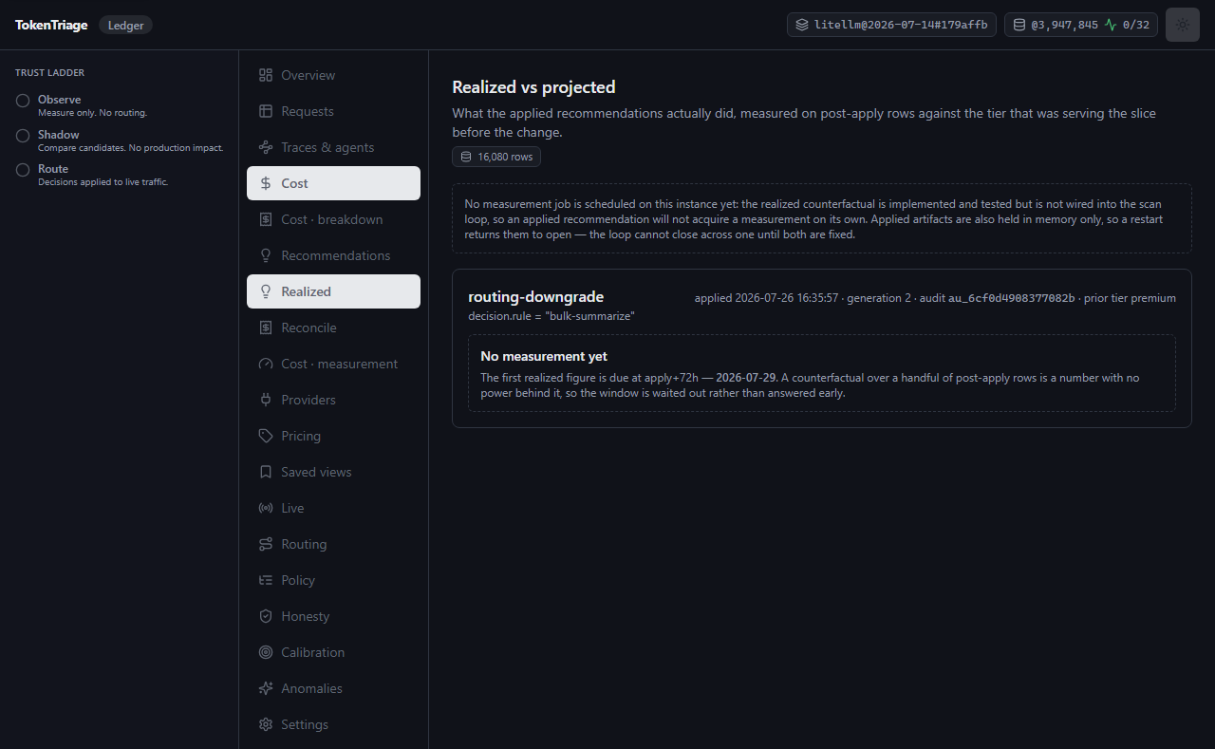Open the Reconcile page

(x=333, y=328)
